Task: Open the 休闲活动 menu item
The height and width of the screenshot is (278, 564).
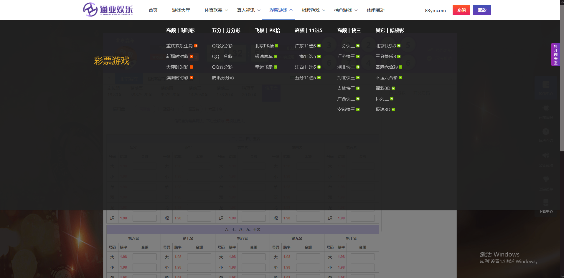Action: click(375, 10)
